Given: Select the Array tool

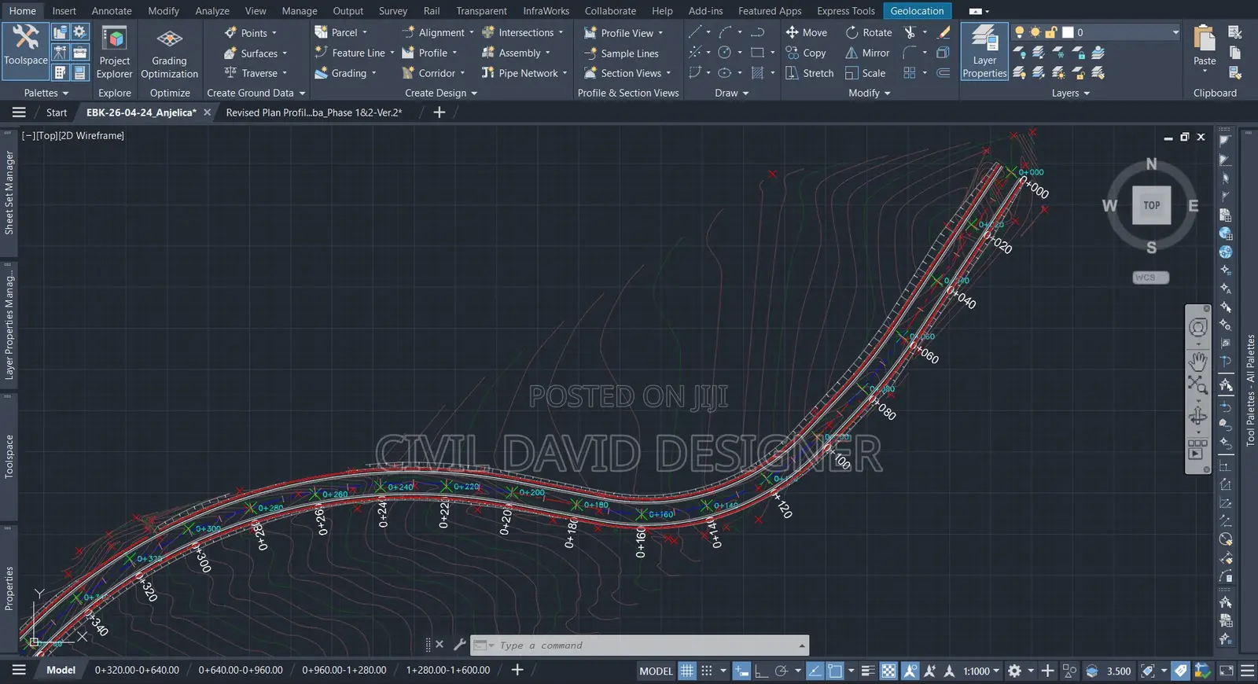Looking at the screenshot, I should point(910,73).
